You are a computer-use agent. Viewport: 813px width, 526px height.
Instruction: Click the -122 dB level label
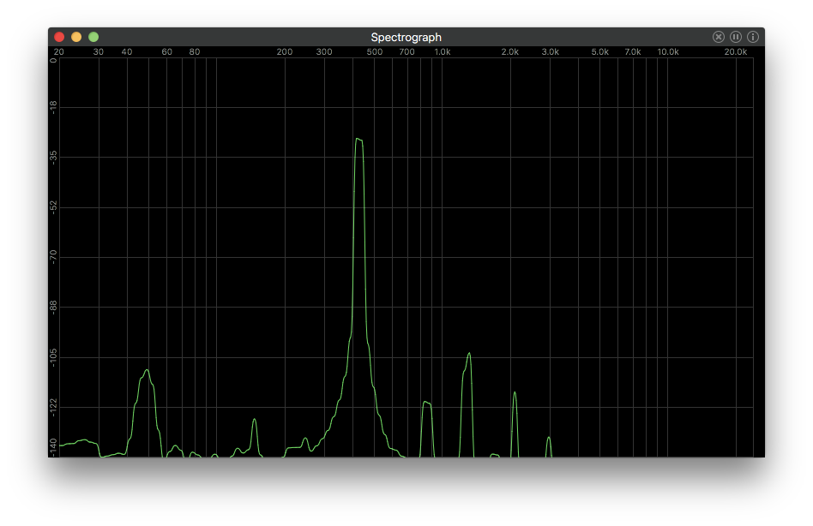point(53,407)
